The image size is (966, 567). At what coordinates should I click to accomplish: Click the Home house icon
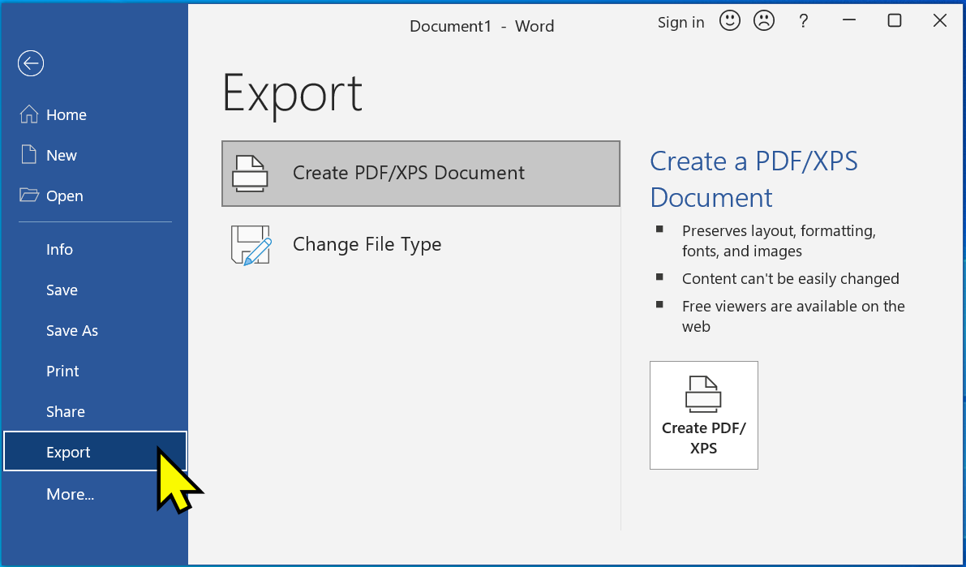[29, 114]
